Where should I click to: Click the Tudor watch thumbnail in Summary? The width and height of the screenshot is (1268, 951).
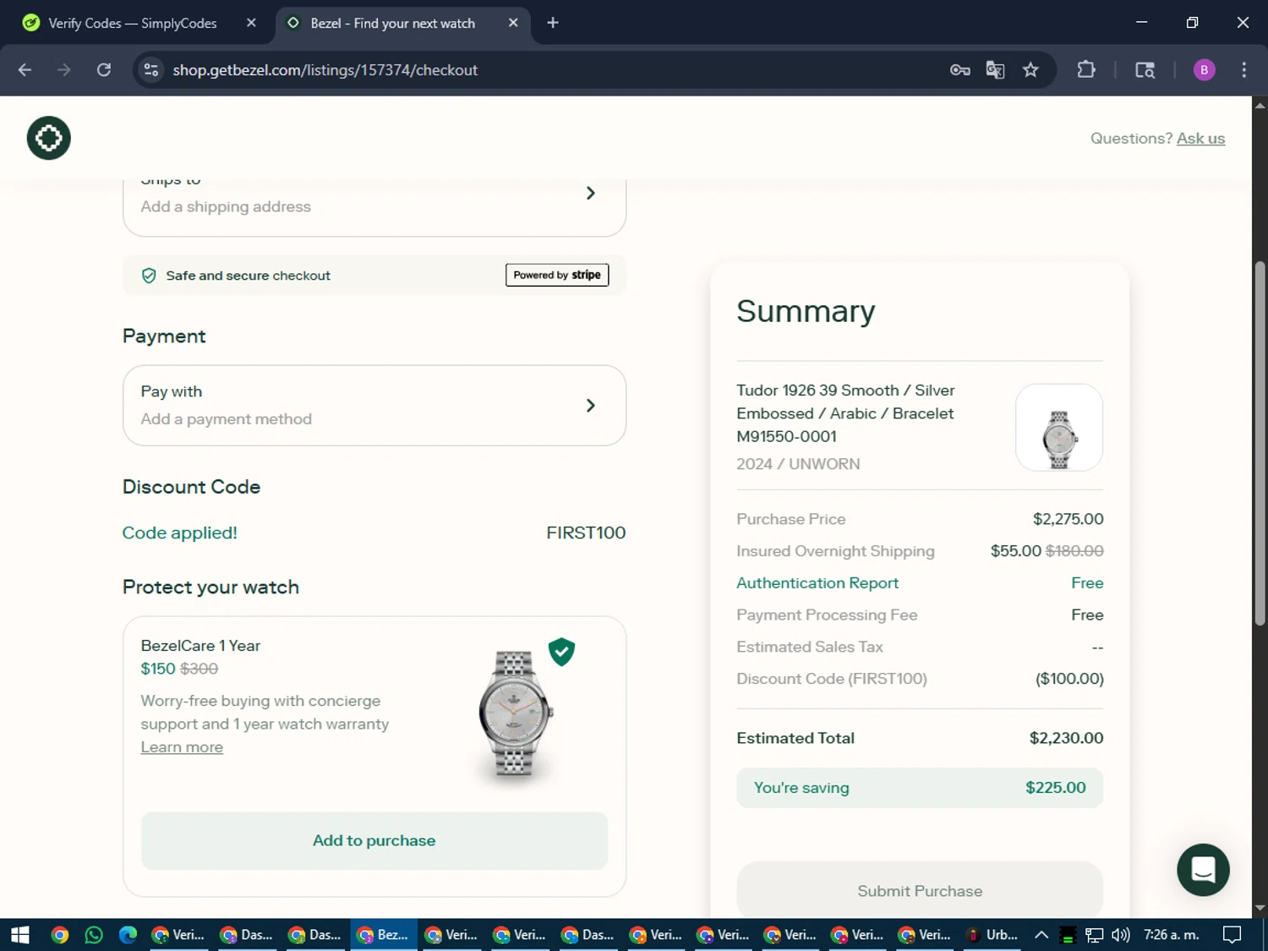pyautogui.click(x=1059, y=428)
